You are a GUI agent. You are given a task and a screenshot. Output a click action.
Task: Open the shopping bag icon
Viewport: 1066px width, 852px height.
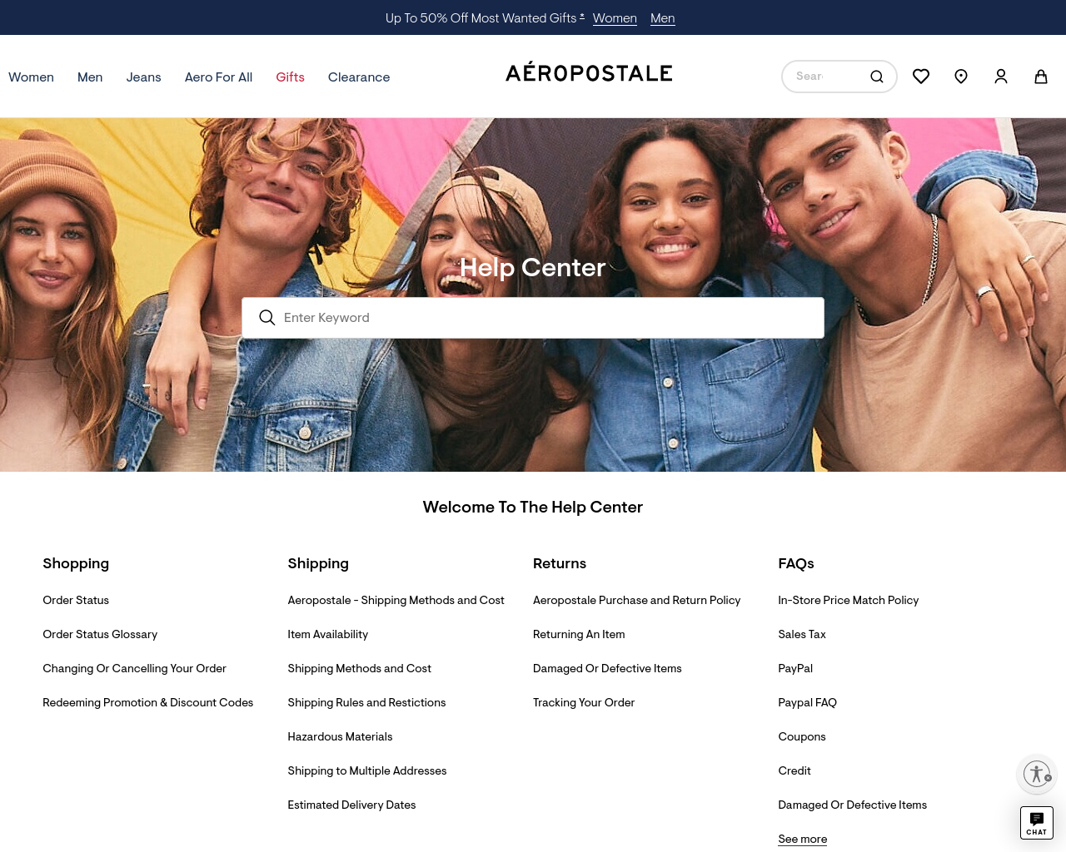pos(1041,77)
